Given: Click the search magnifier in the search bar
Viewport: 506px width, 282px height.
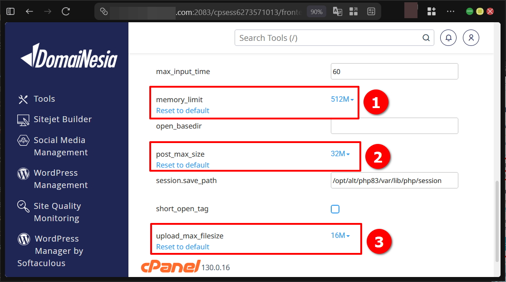Looking at the screenshot, I should click(x=425, y=38).
